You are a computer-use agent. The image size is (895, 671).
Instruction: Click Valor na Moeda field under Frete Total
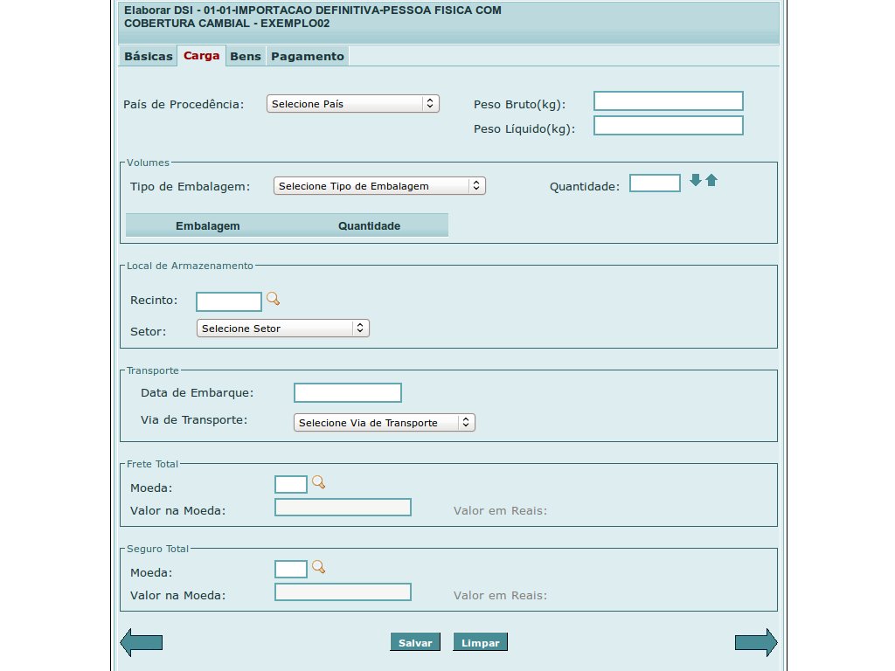click(x=343, y=507)
